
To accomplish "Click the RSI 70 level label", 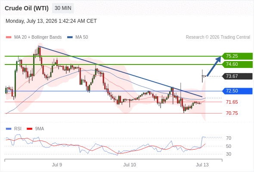I will [229, 138].
